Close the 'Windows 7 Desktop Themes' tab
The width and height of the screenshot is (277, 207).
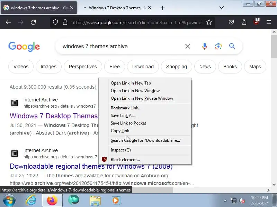(x=150, y=8)
